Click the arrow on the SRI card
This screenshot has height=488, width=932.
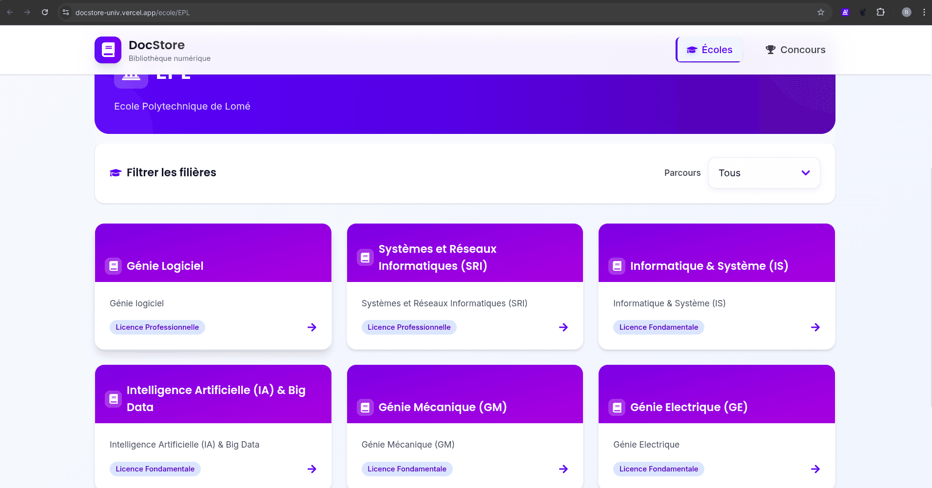click(563, 327)
